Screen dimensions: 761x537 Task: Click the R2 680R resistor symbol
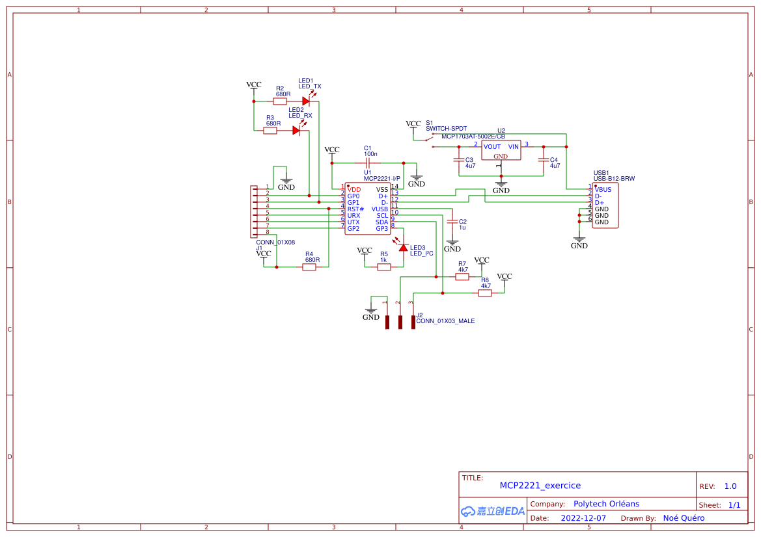coord(280,101)
